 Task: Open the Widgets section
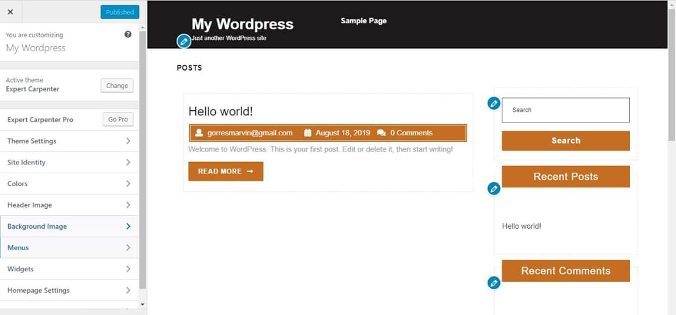[x=69, y=269]
